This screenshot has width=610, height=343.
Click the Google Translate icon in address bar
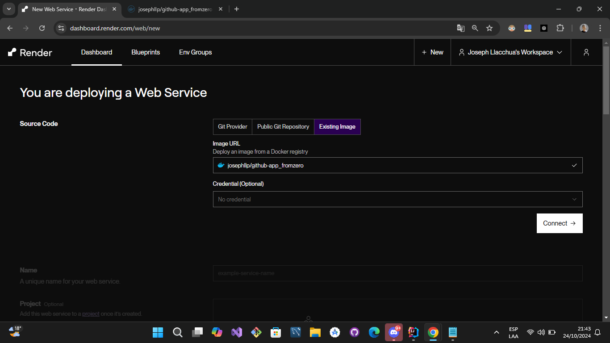pos(461,28)
